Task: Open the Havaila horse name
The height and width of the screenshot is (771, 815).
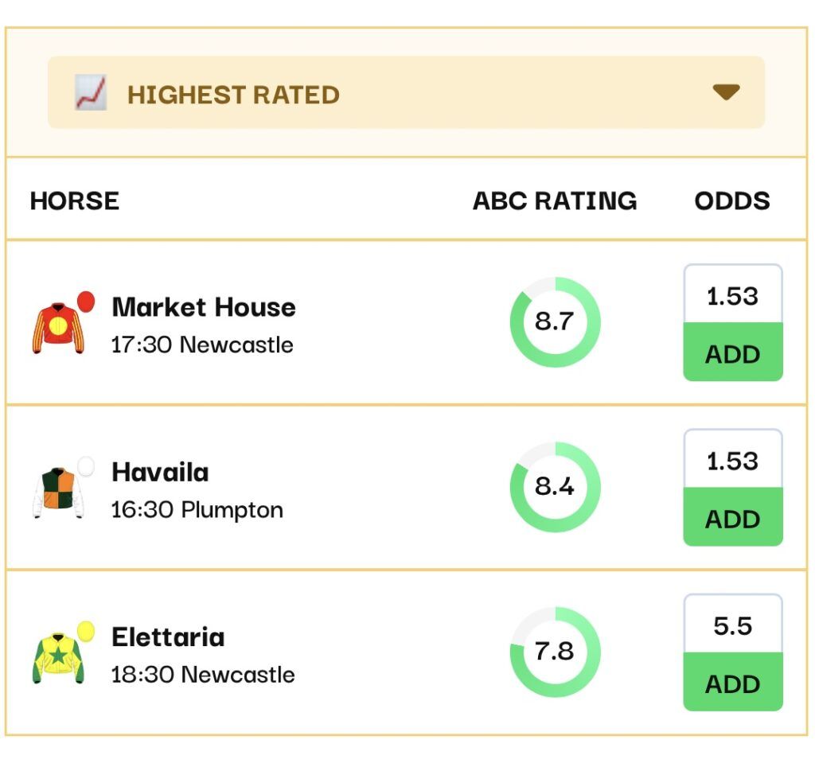Action: [160, 473]
